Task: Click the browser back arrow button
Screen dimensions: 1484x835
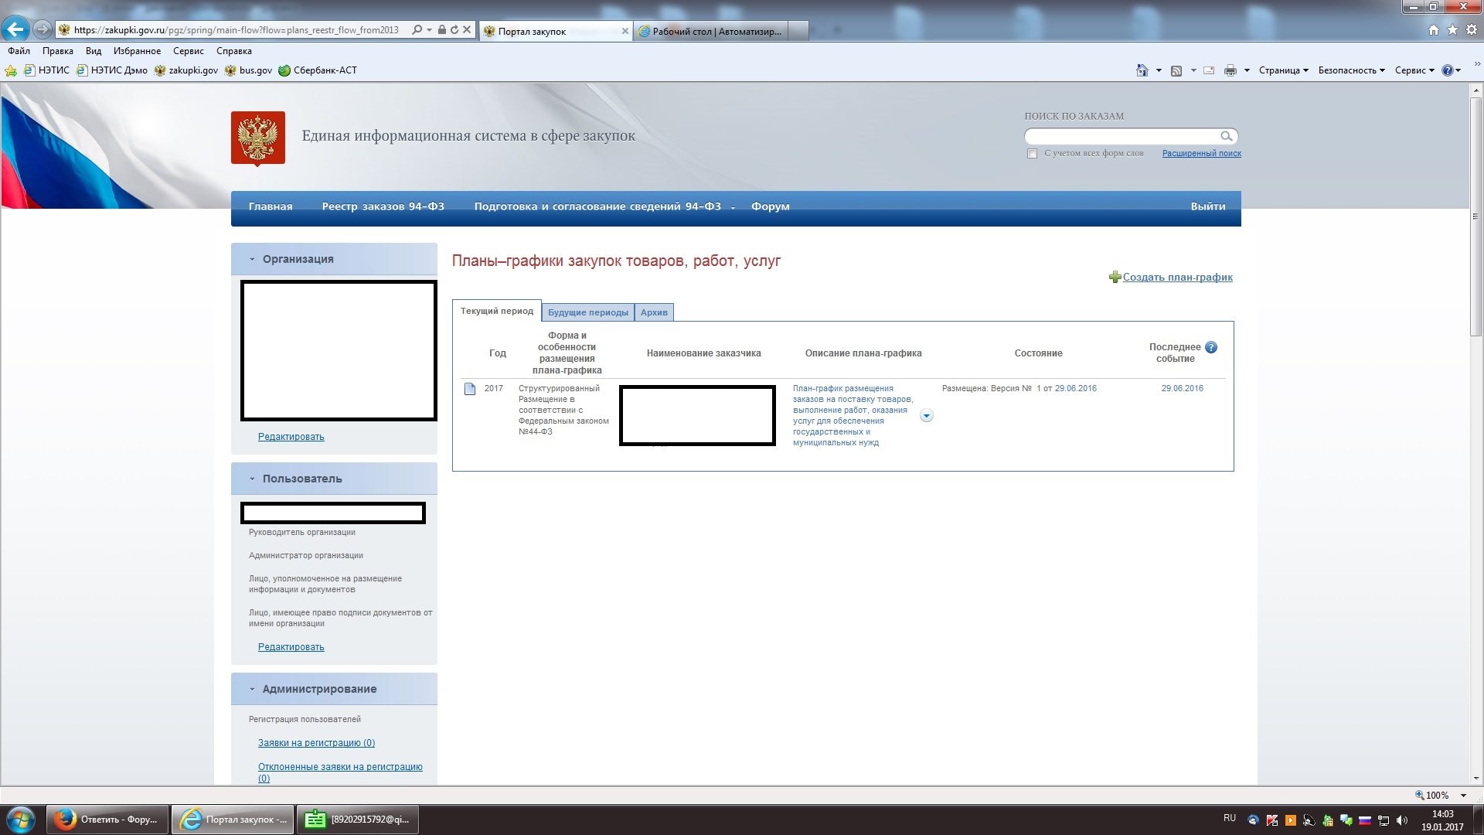Action: (15, 29)
